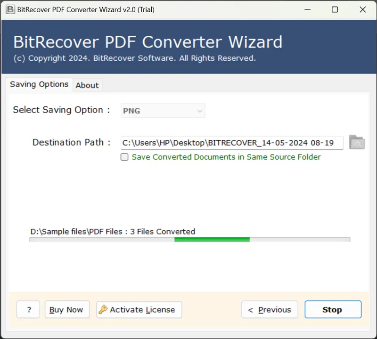Click the green 'Save Converted Documents' checkbox label
This screenshot has height=339, width=377.
click(x=226, y=157)
